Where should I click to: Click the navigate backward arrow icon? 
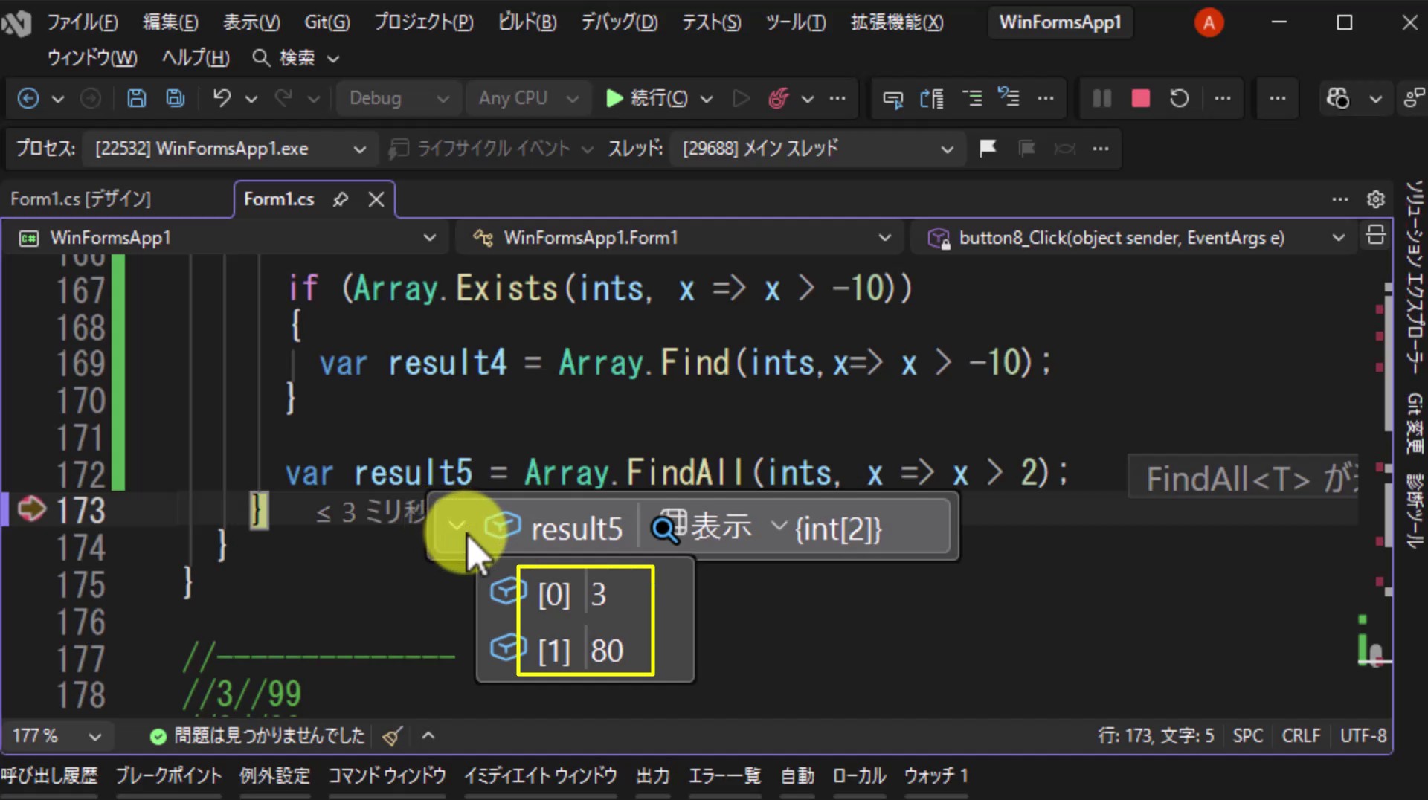(x=28, y=98)
